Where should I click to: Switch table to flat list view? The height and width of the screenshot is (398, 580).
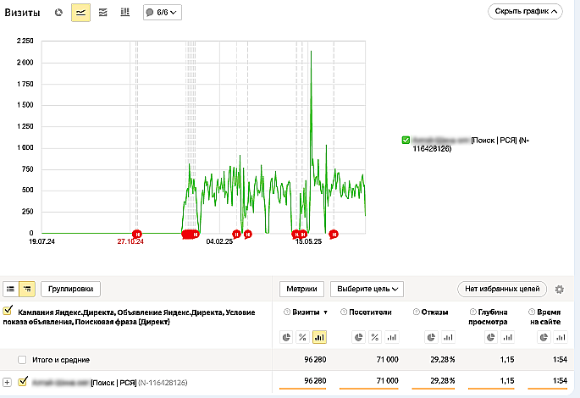click(x=11, y=289)
